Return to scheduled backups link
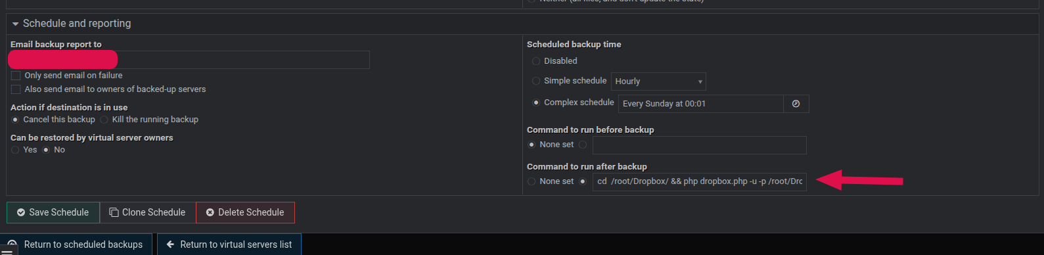The image size is (1044, 255). click(76, 244)
